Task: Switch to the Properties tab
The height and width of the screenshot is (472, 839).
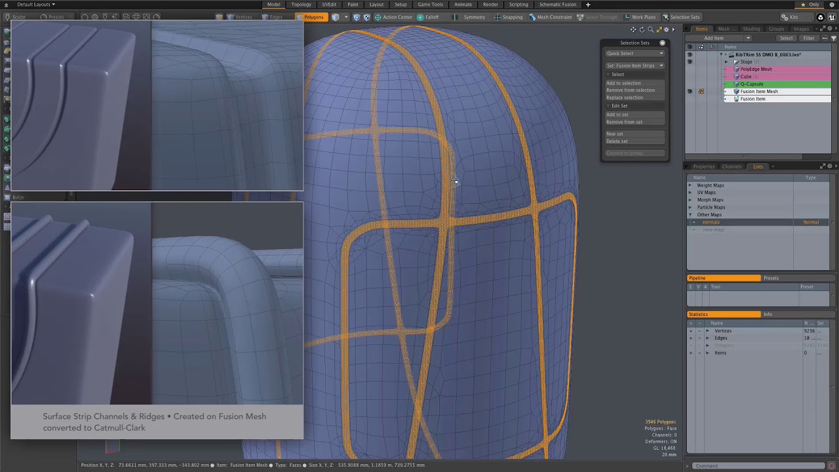Action: [x=704, y=167]
